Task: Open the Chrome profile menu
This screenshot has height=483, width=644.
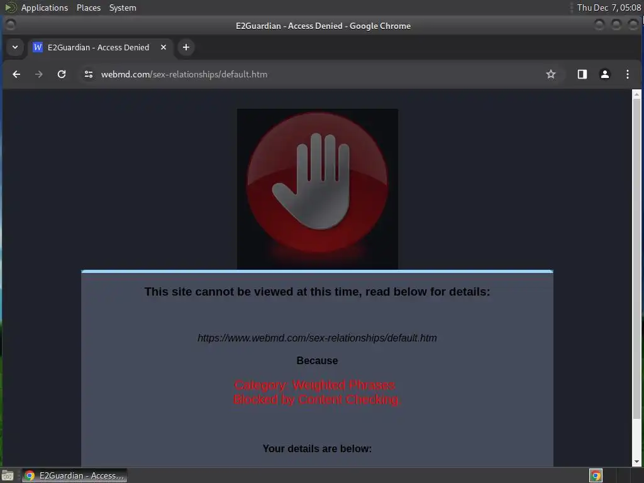Action: tap(604, 74)
